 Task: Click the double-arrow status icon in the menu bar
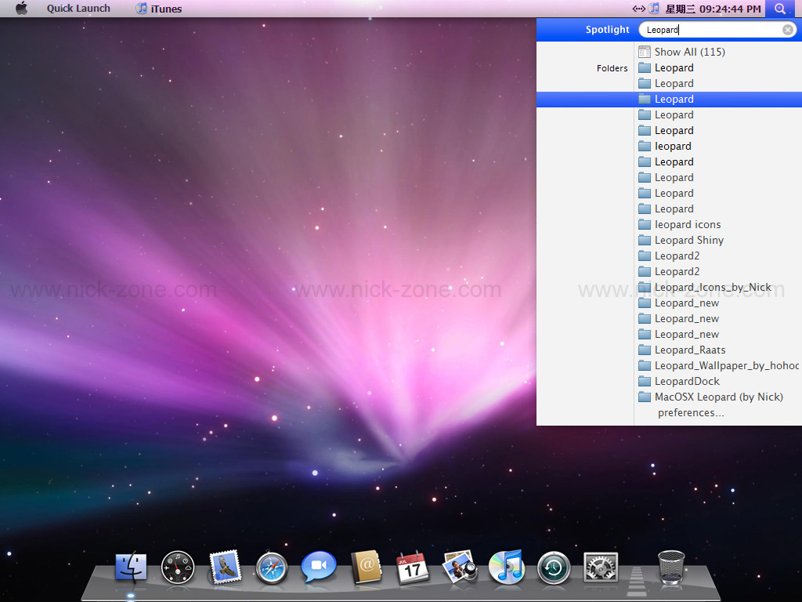(x=638, y=8)
